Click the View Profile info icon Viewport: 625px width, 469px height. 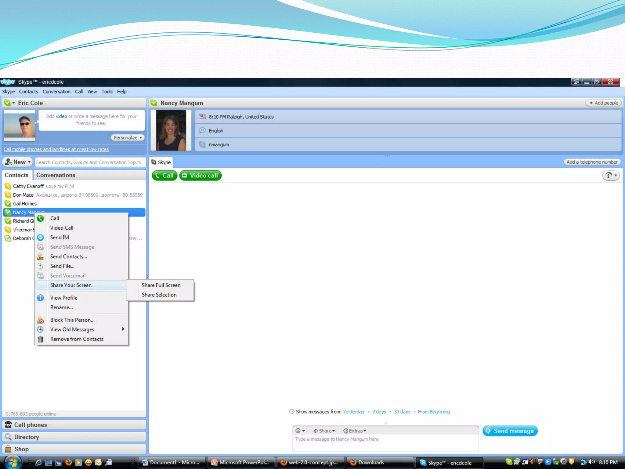pos(40,298)
